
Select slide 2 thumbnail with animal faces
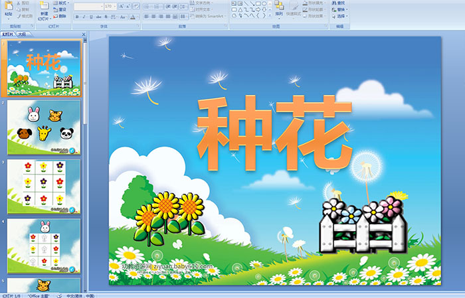[44, 127]
